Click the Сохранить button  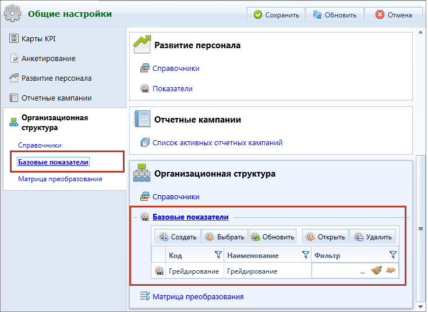click(x=275, y=15)
